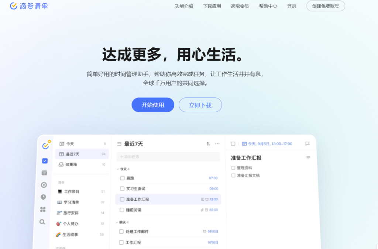This screenshot has height=249, width=378.
Task: Open the focus mode target icon
Action: point(44,185)
